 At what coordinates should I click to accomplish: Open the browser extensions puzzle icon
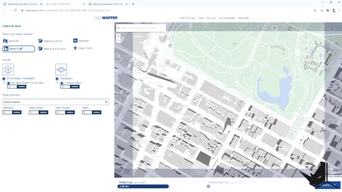click(328, 10)
